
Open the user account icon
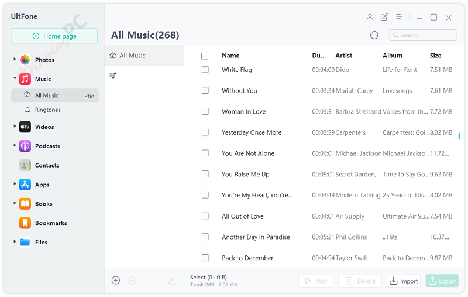(370, 18)
